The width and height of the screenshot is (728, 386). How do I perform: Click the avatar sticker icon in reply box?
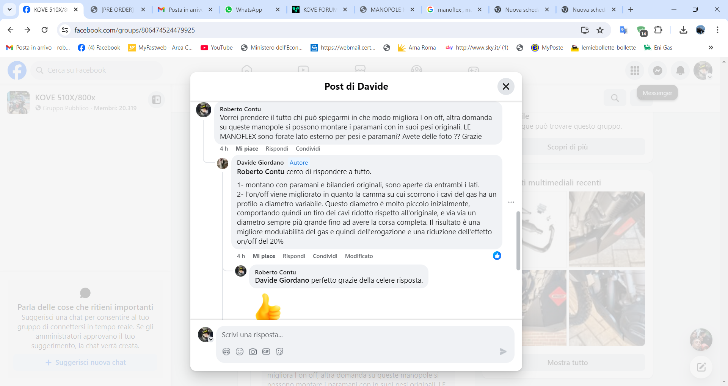point(226,352)
